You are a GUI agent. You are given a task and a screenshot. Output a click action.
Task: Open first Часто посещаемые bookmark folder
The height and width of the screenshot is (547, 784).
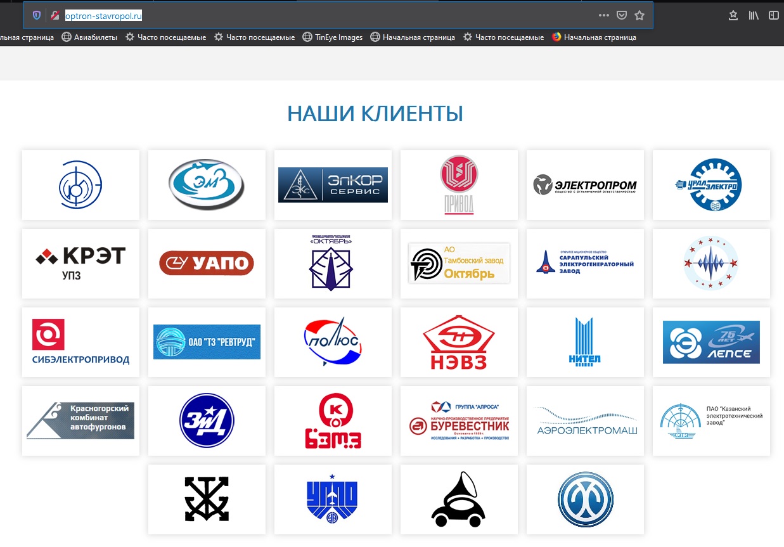coord(165,37)
